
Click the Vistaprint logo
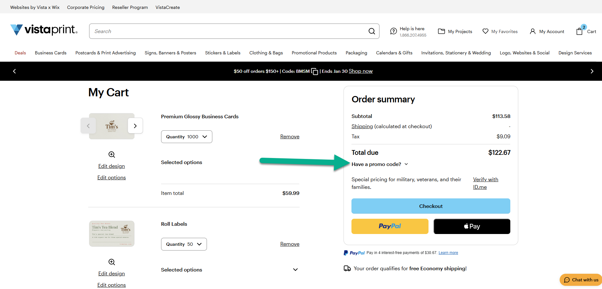pyautogui.click(x=44, y=30)
